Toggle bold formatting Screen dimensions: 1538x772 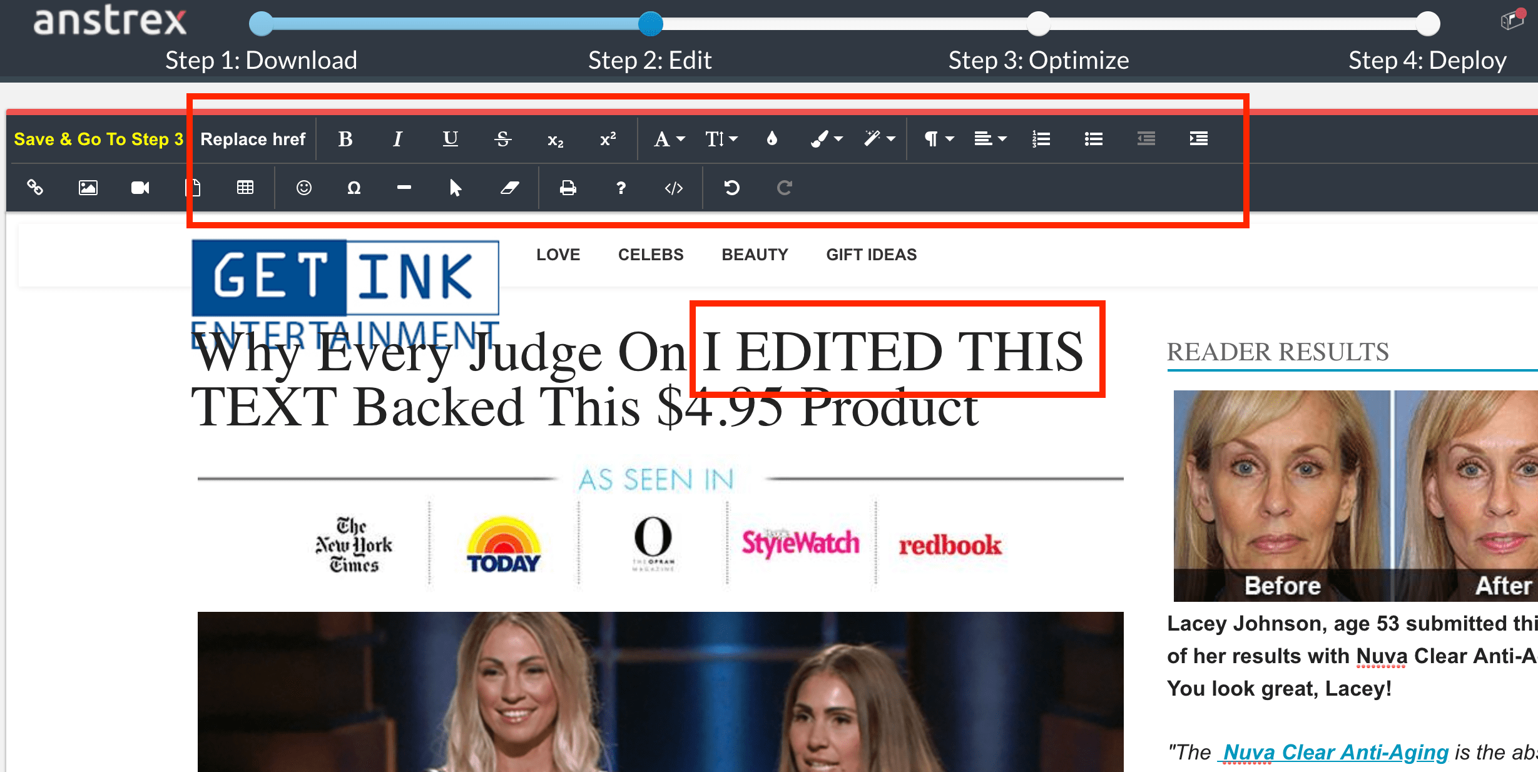[x=345, y=139]
